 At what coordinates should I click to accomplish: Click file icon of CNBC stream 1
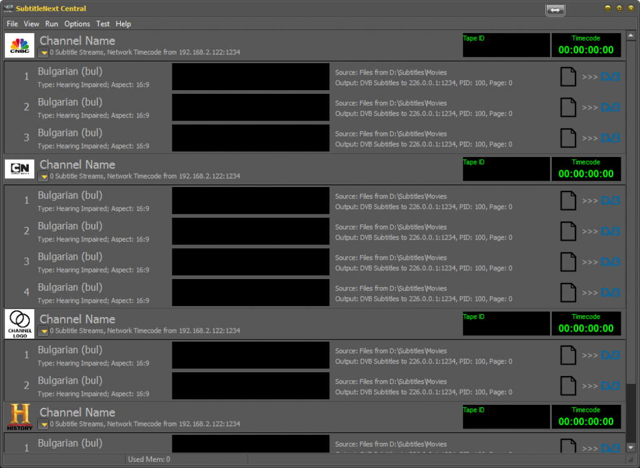pos(567,77)
